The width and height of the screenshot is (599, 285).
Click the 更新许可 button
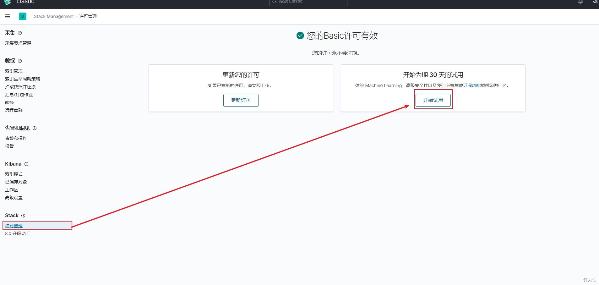pyautogui.click(x=241, y=100)
